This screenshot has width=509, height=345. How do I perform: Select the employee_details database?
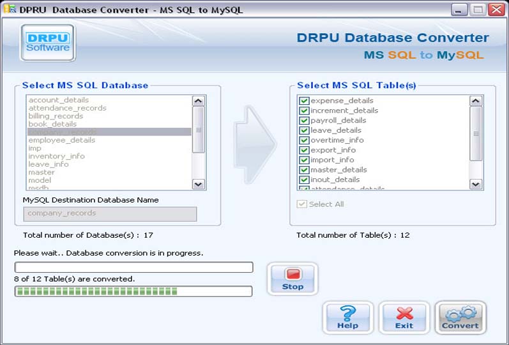[62, 140]
